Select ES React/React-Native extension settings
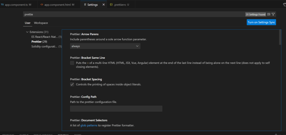 pyautogui.click(x=45, y=37)
